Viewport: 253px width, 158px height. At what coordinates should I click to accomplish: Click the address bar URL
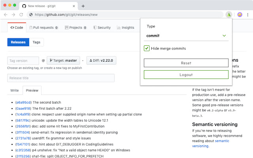66,15
